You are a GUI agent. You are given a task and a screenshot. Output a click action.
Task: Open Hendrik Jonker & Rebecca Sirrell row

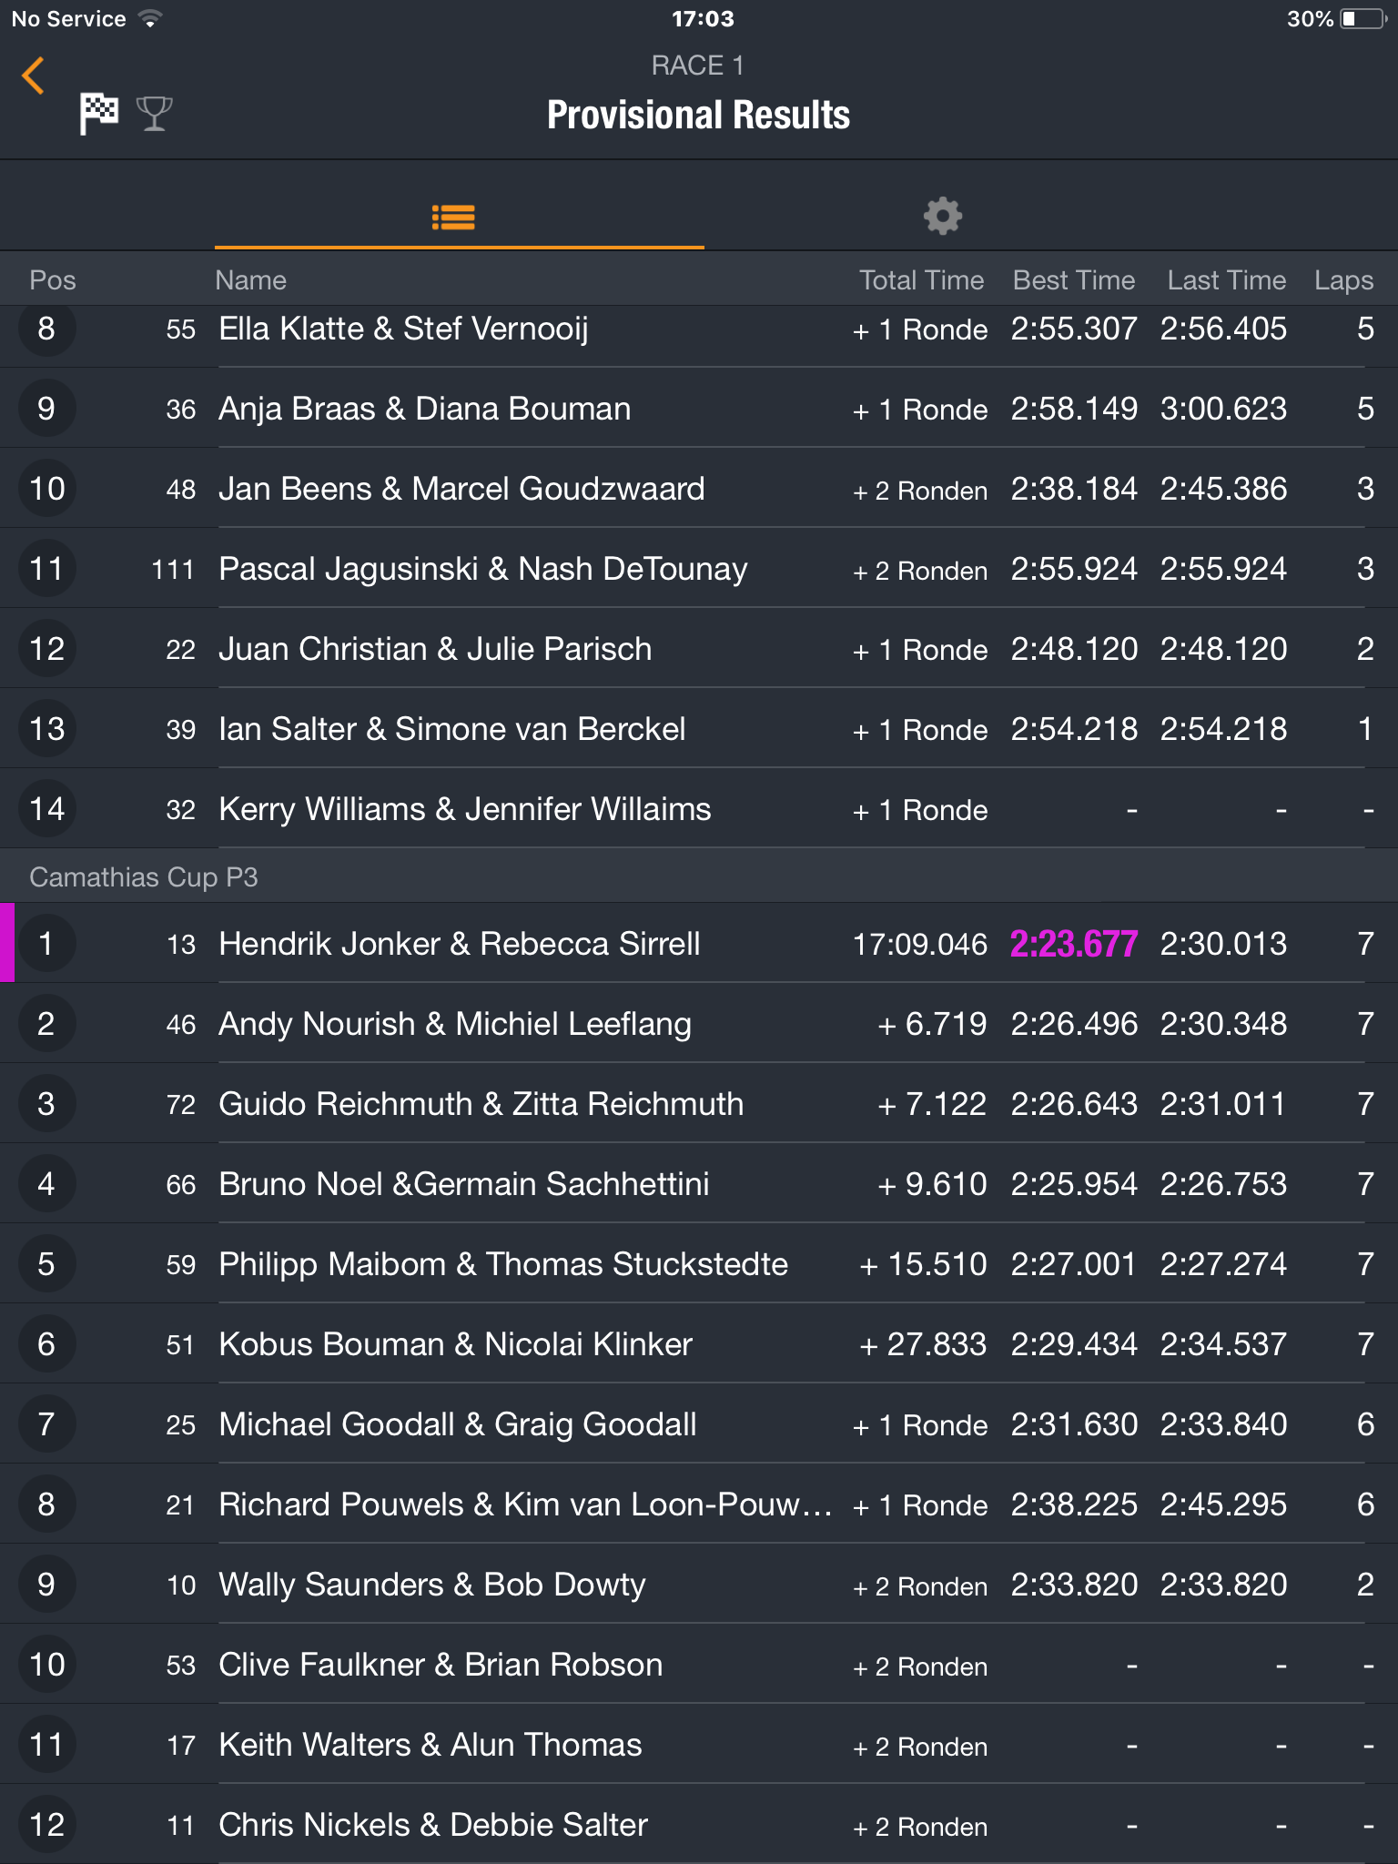pyautogui.click(x=699, y=943)
